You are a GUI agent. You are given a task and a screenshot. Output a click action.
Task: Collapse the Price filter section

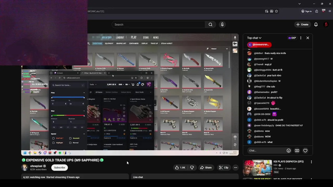tap(84, 93)
